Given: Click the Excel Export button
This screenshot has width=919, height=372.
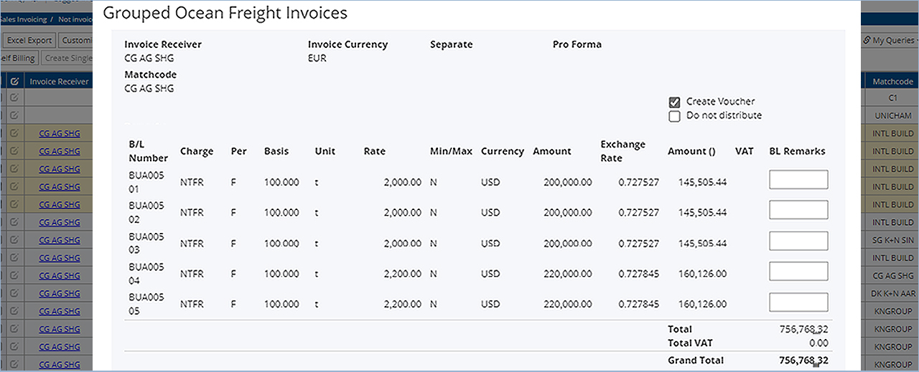Looking at the screenshot, I should point(29,41).
